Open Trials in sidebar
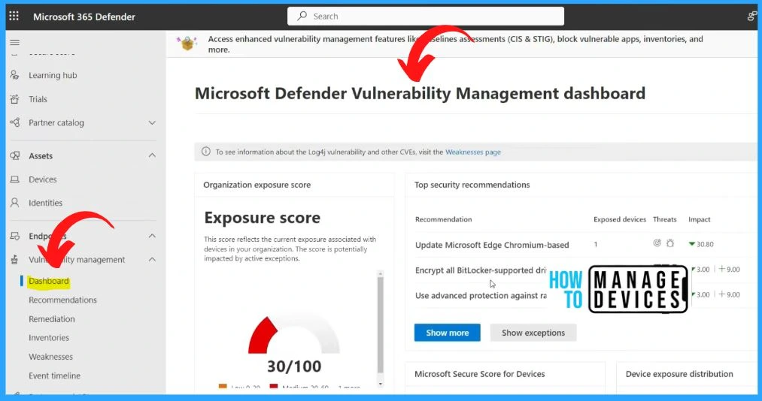762x401 pixels. (38, 99)
